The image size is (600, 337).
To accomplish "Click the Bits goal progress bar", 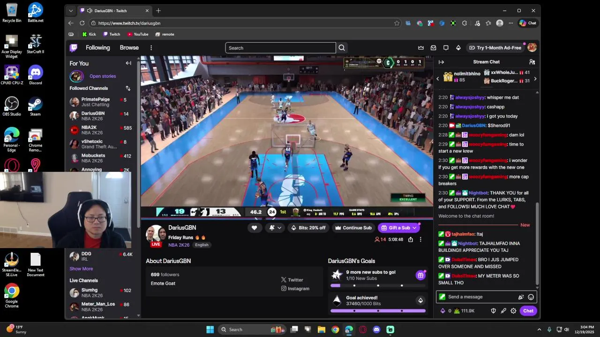I will click(378, 311).
